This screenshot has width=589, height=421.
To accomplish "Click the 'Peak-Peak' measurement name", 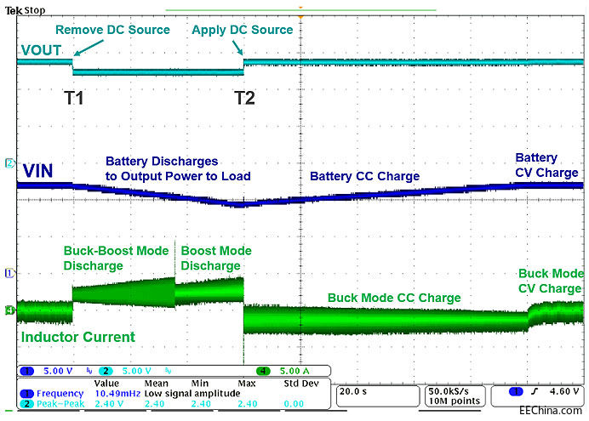I will click(x=60, y=404).
